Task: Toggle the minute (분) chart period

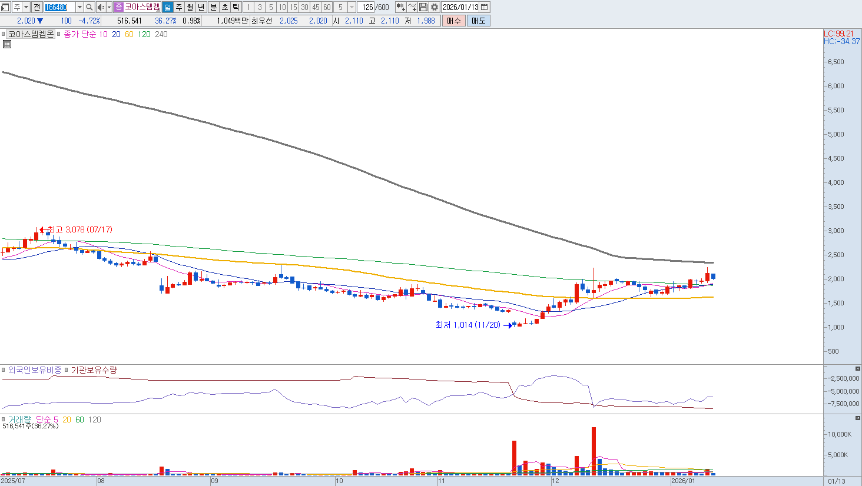Action: pyautogui.click(x=214, y=7)
